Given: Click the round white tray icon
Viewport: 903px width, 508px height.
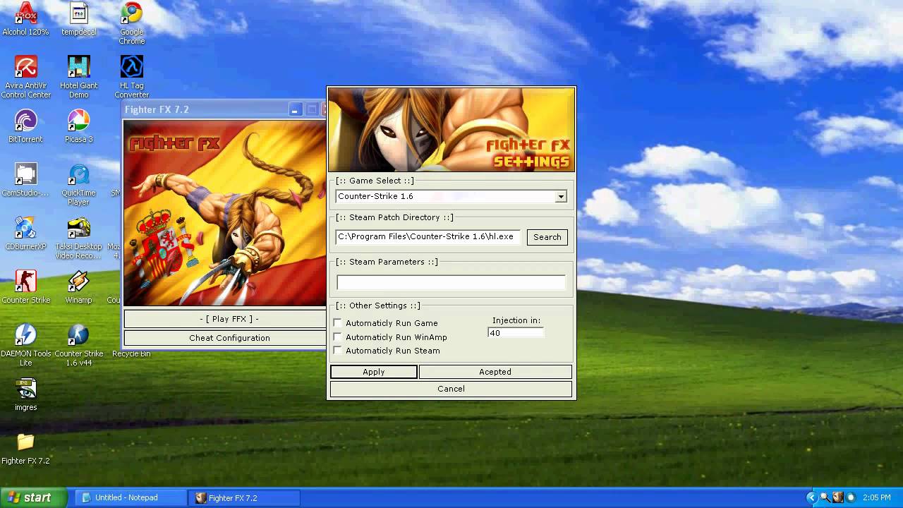Looking at the screenshot, I should pyautogui.click(x=850, y=497).
